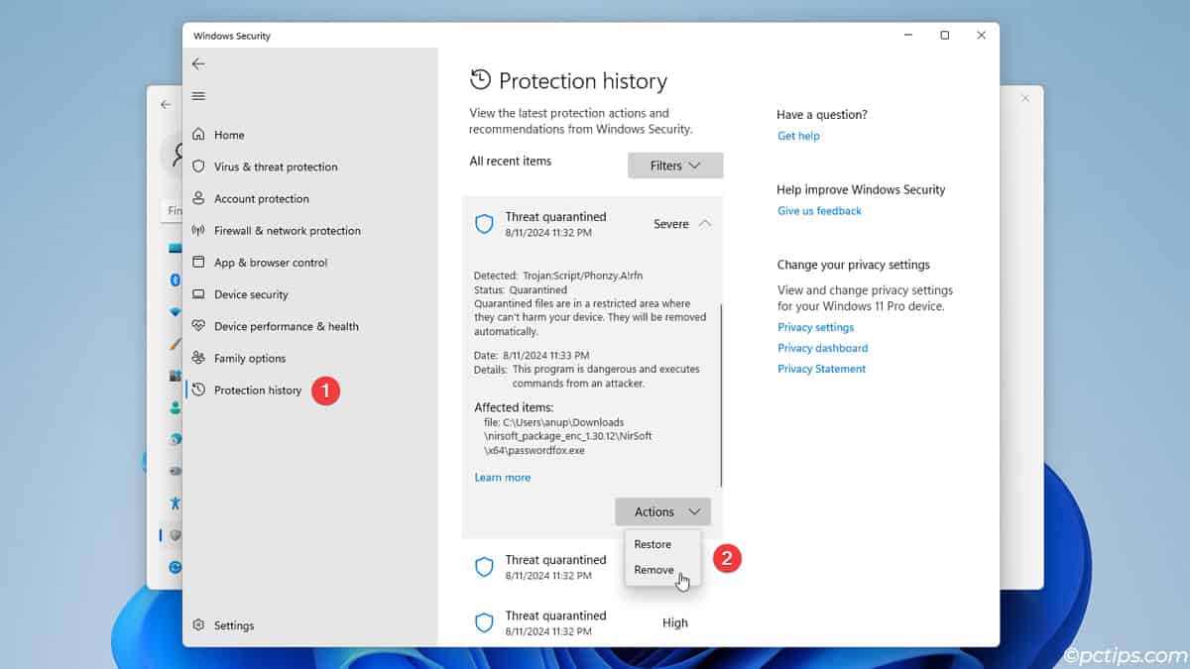Click the Get help link
This screenshot has height=669, width=1190.
[798, 136]
